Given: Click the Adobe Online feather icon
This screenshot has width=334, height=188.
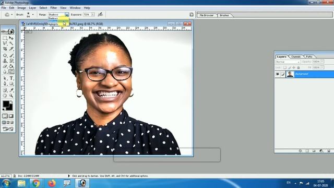Looking at the screenshot, I should coord(8,31).
